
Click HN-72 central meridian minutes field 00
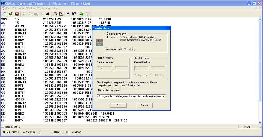(x=121, y=68)
